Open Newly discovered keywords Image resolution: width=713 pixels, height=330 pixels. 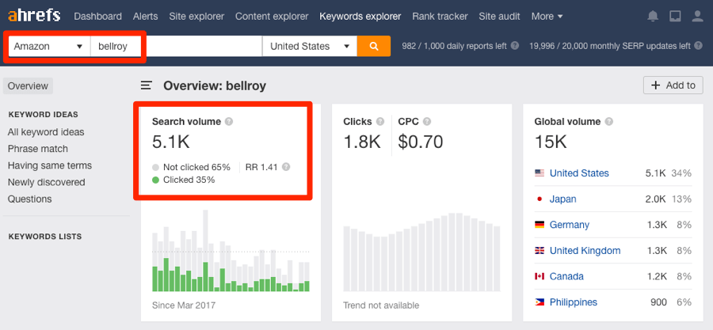[x=47, y=183]
